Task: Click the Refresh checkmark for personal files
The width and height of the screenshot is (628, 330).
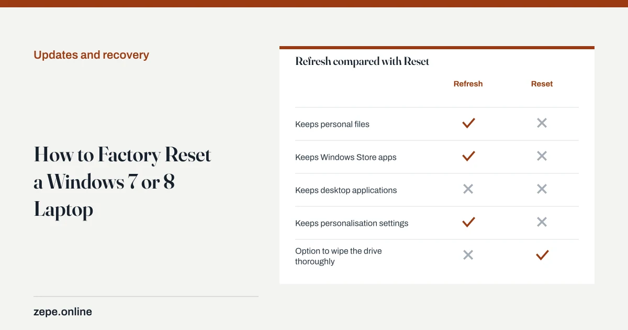Action: click(x=468, y=123)
